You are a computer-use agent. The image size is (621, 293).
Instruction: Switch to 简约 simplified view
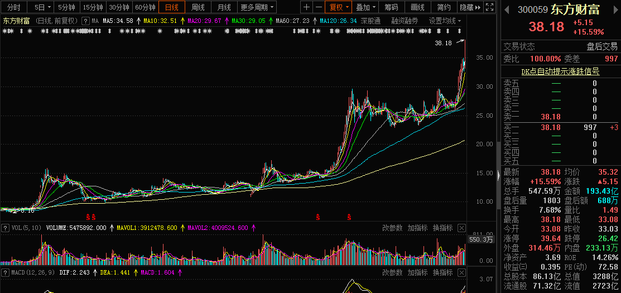(444, 7)
